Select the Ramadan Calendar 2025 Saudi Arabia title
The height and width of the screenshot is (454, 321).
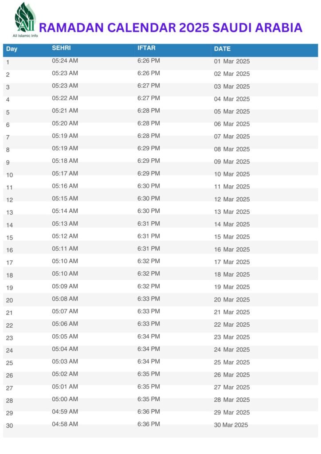pos(171,28)
